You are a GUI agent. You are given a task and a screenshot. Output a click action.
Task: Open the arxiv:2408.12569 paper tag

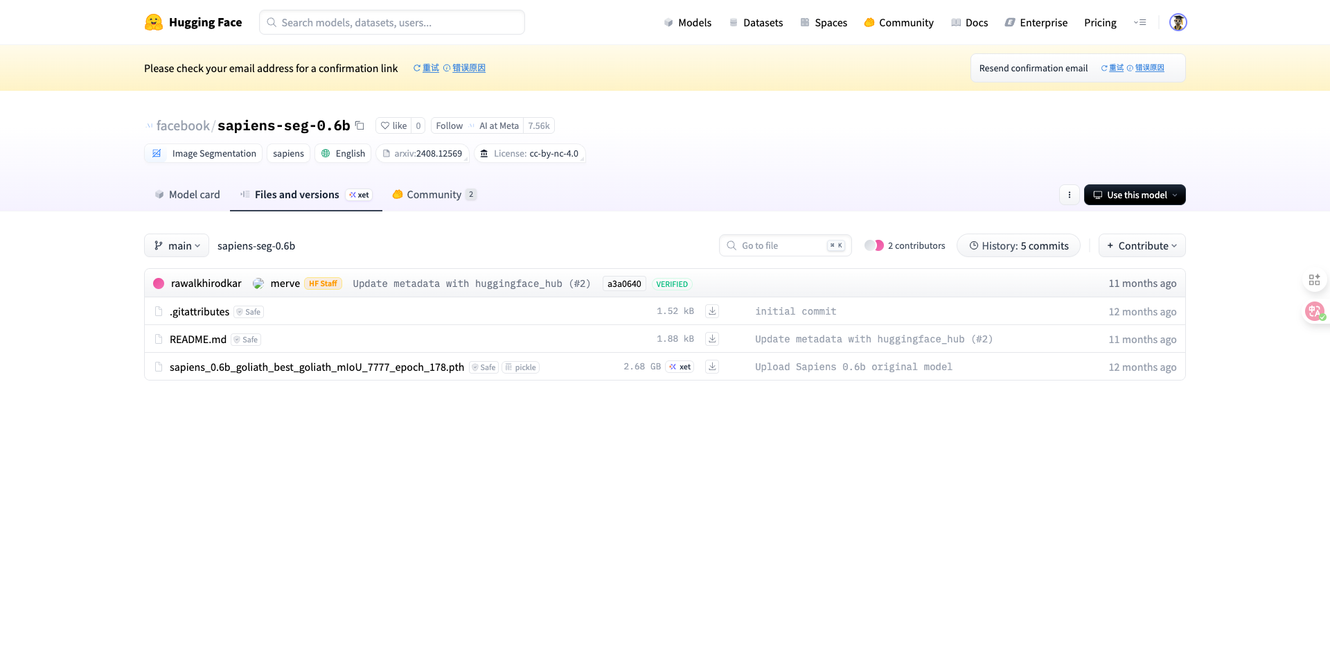[423, 153]
